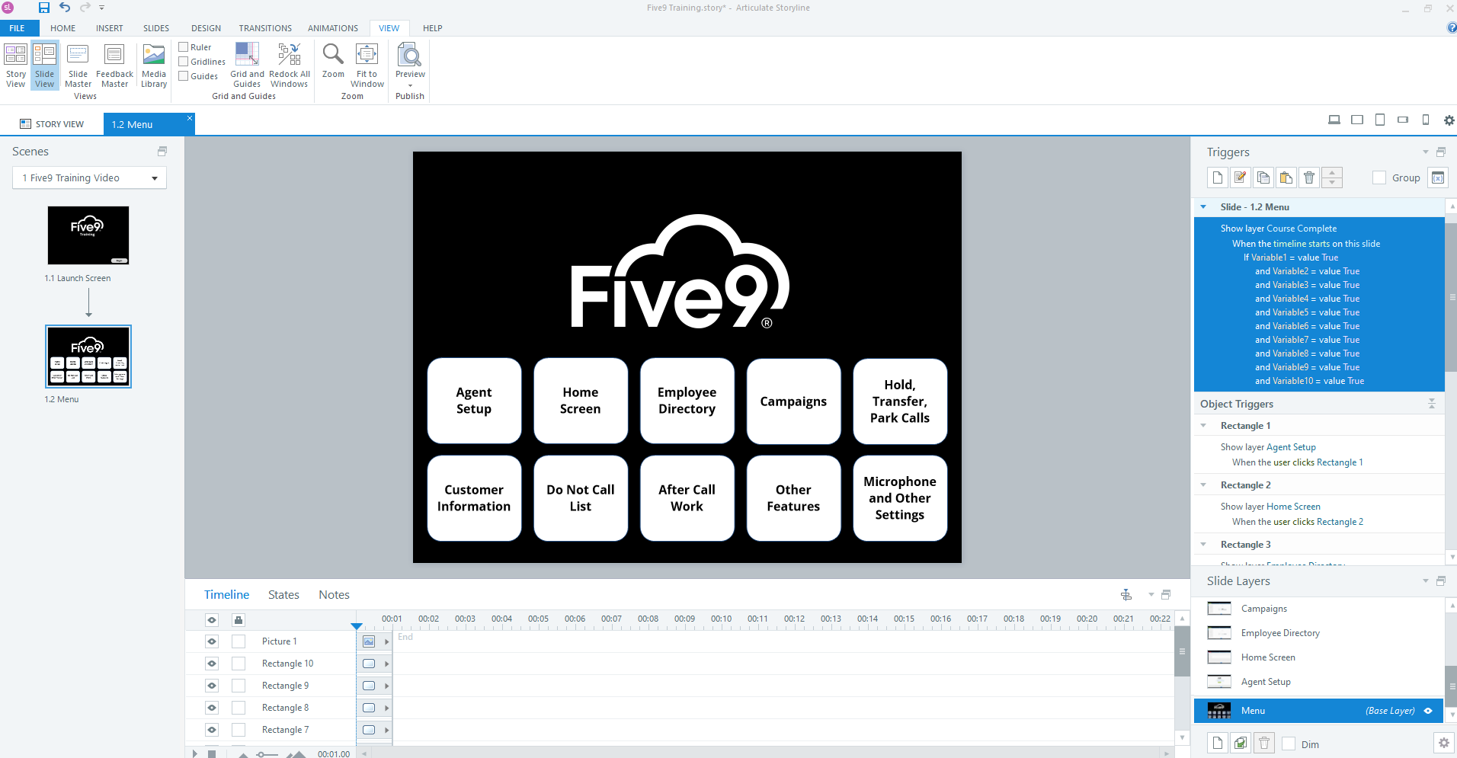
Task: Duplicate the selected slide layer
Action: tap(1241, 743)
